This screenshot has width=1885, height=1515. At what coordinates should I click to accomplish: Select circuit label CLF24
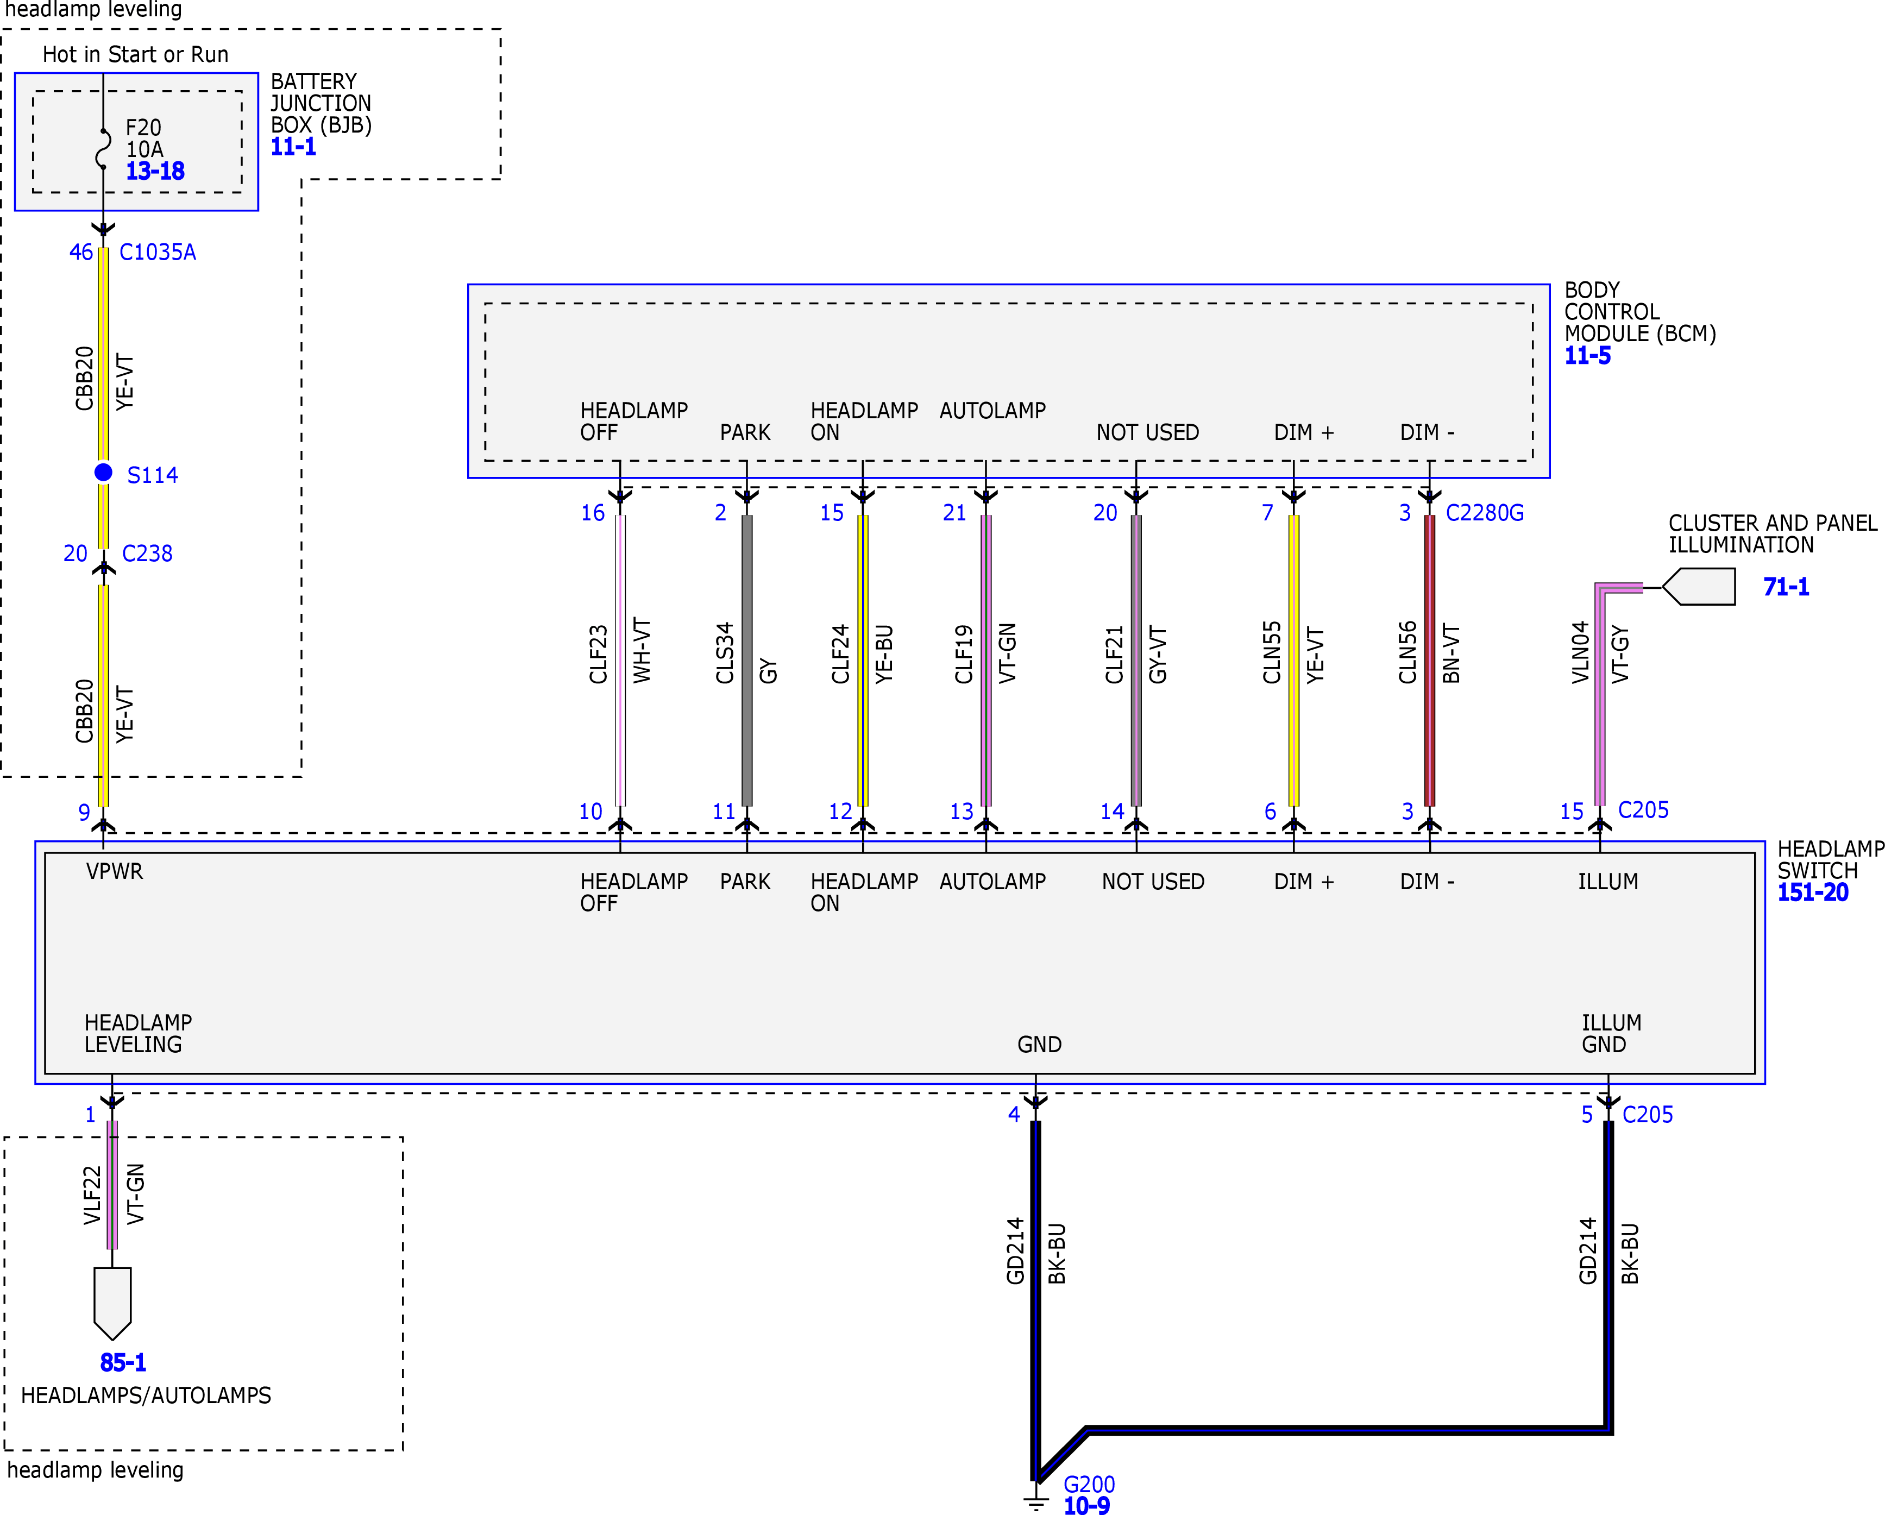point(840,654)
